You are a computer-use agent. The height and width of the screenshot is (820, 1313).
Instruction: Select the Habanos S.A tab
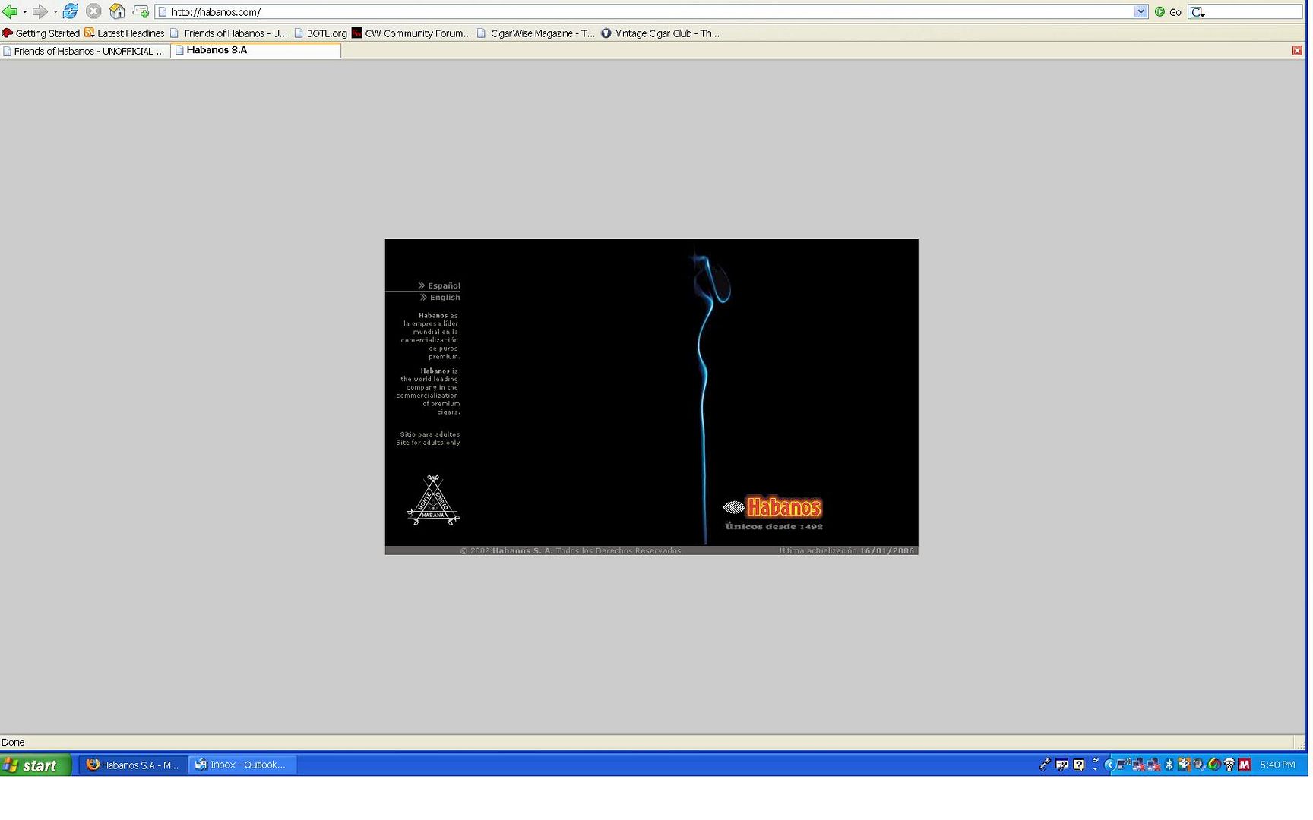coord(256,50)
